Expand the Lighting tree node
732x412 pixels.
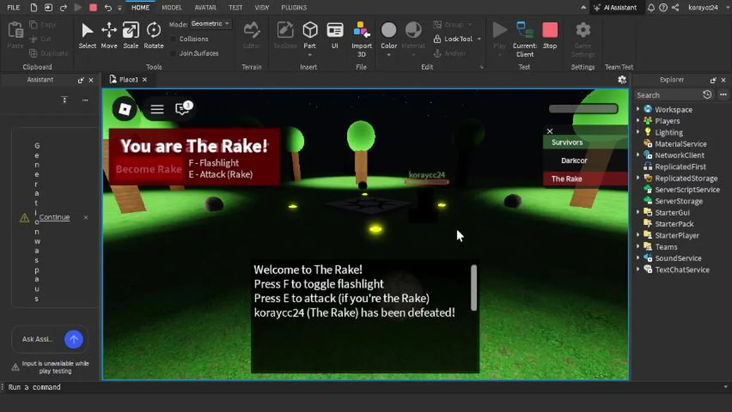tap(638, 132)
